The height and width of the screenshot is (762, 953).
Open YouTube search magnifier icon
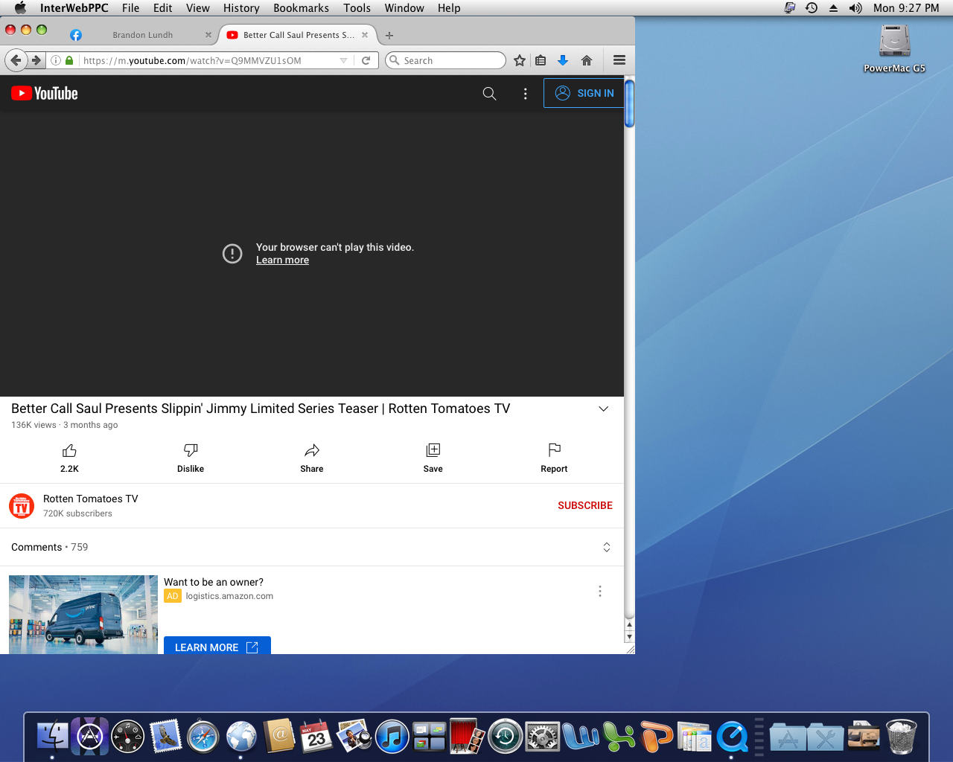pos(489,93)
